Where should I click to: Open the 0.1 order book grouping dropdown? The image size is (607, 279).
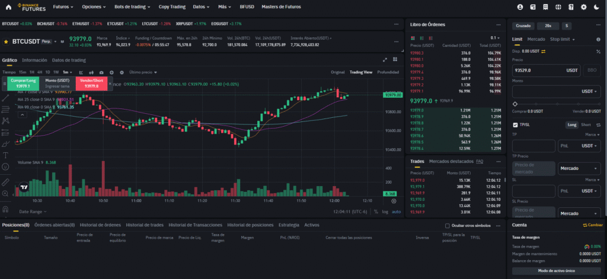click(495, 38)
